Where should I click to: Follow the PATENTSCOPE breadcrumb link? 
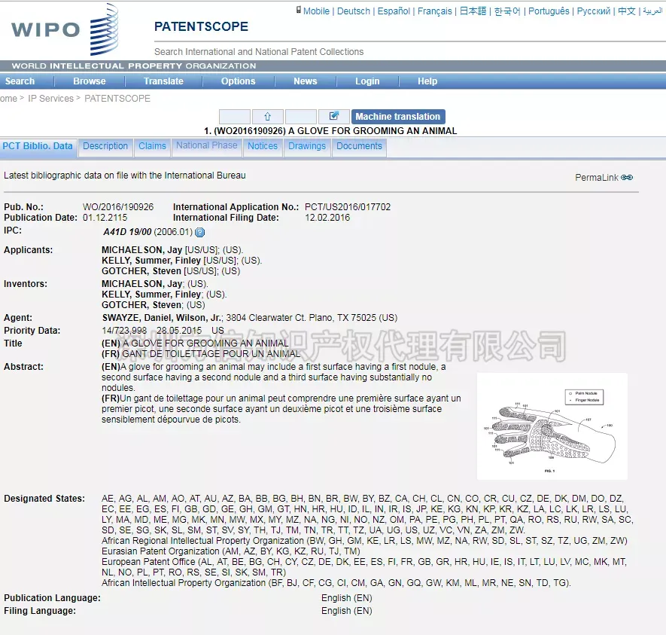coord(117,99)
